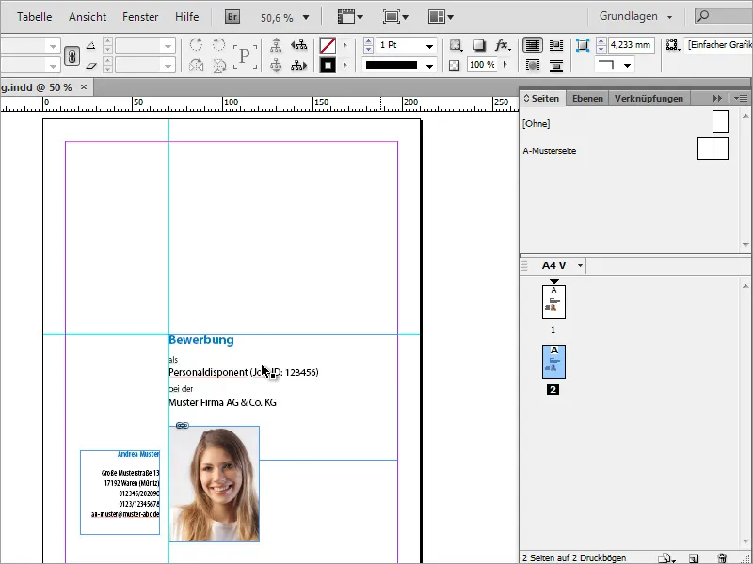Click the align text left icon

(533, 45)
